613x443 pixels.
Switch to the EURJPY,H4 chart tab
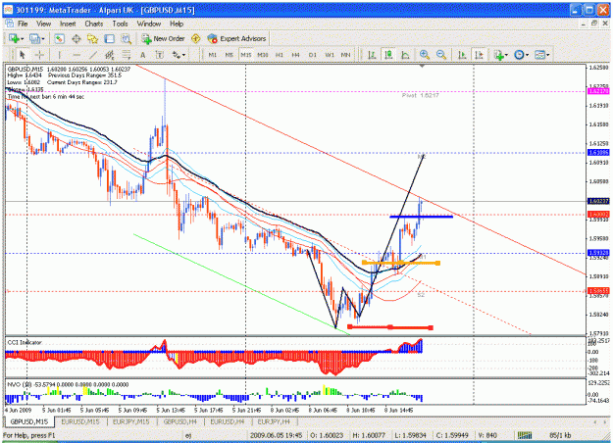tap(274, 421)
